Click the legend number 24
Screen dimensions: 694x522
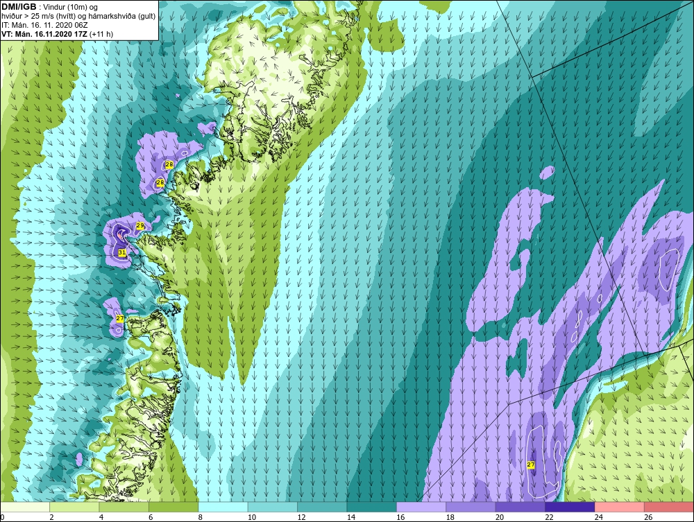click(x=599, y=517)
